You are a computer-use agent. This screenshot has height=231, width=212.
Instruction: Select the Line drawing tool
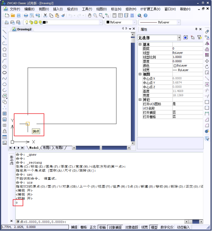5,32
